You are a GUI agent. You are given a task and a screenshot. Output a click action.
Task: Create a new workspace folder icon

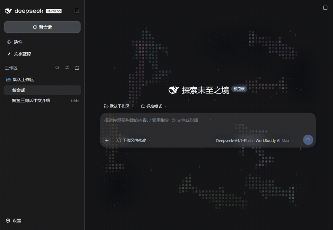(77, 68)
